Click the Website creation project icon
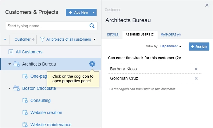213x128 pixels. click(25, 113)
